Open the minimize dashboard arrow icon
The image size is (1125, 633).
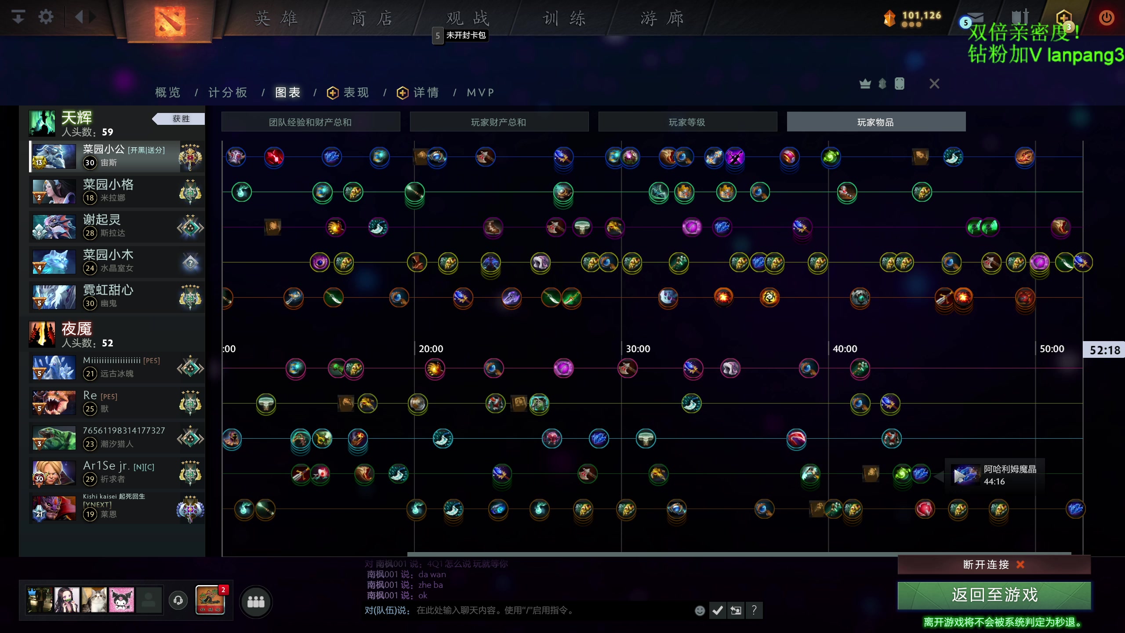click(x=18, y=17)
